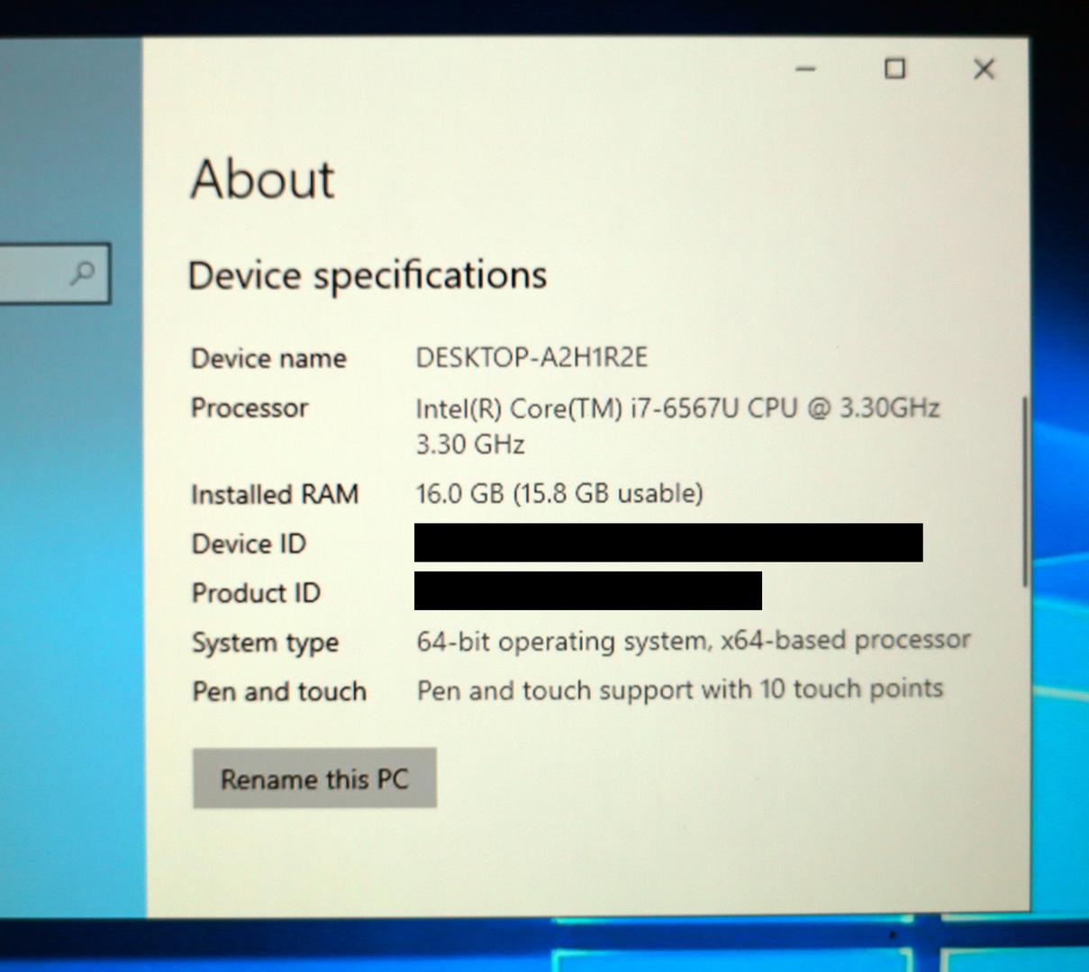Click Pen and touch support with 10 touch points
This screenshot has height=972, width=1089.
680,690
